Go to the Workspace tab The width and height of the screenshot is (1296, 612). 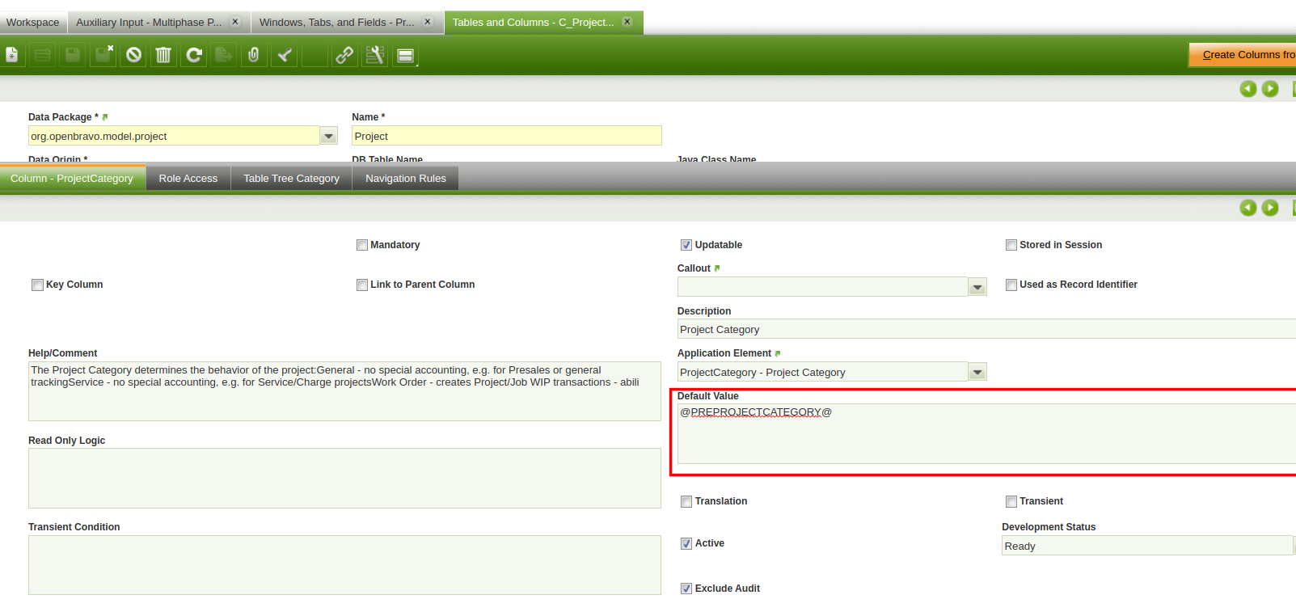(33, 23)
